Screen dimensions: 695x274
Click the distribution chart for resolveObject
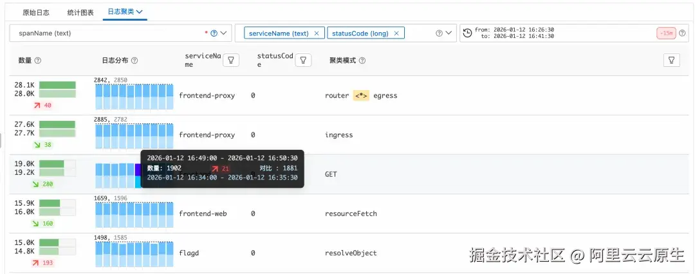(x=134, y=255)
